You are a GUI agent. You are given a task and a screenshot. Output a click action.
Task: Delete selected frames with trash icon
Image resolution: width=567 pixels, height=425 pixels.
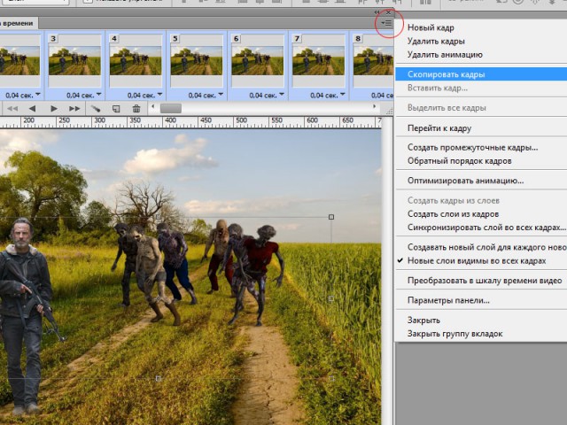[x=136, y=108]
